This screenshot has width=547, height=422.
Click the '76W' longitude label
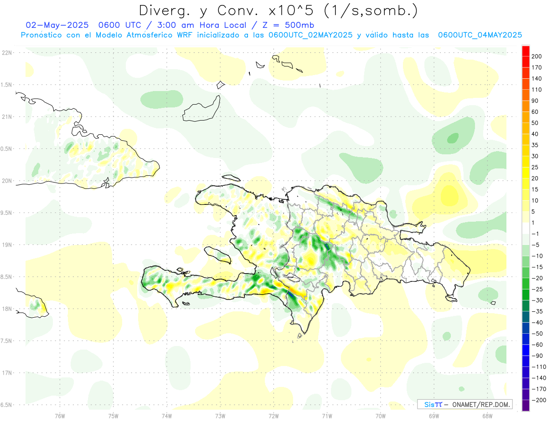tap(60, 416)
